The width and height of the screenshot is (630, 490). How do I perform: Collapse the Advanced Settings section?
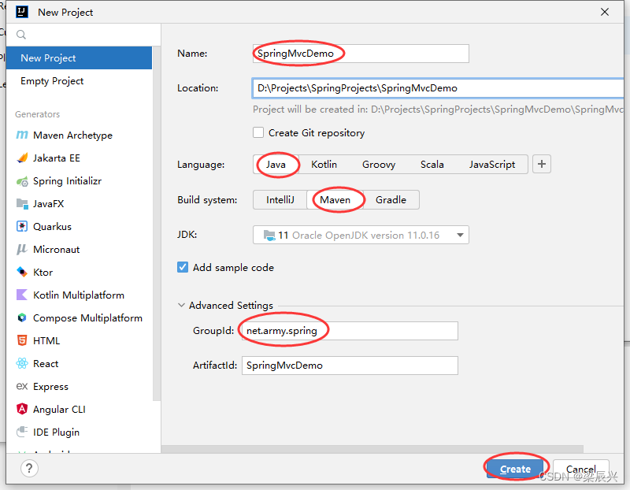click(x=182, y=305)
